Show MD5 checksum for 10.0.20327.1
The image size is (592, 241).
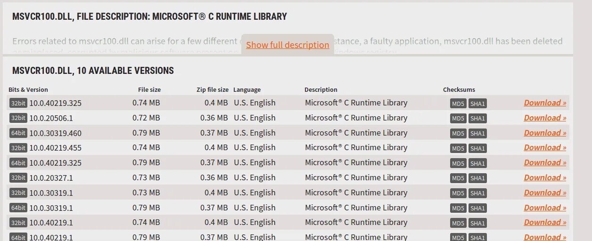tap(458, 178)
